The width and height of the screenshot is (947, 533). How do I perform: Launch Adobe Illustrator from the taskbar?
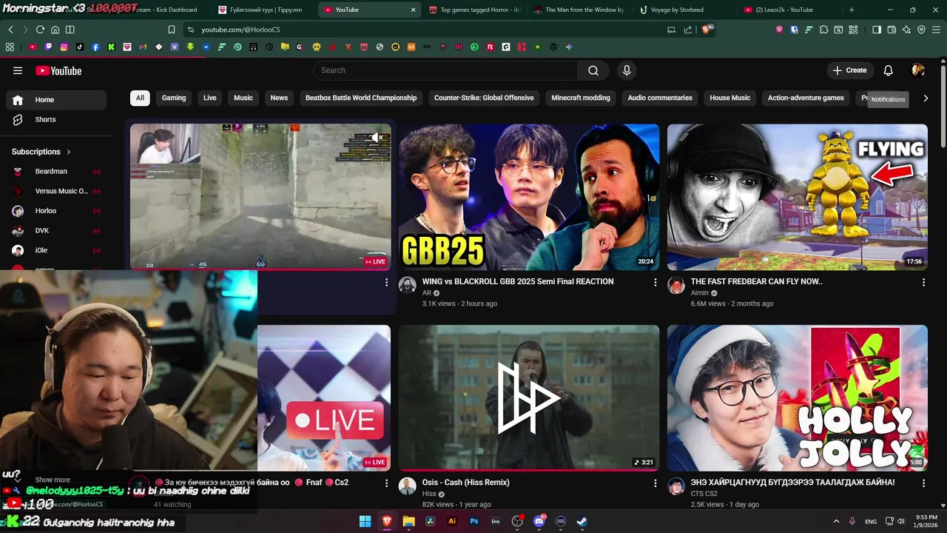tap(452, 521)
